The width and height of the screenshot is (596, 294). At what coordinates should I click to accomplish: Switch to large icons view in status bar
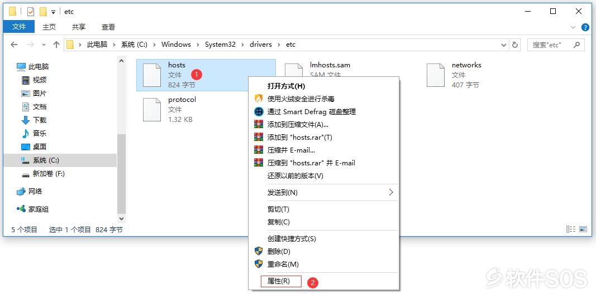583,229
